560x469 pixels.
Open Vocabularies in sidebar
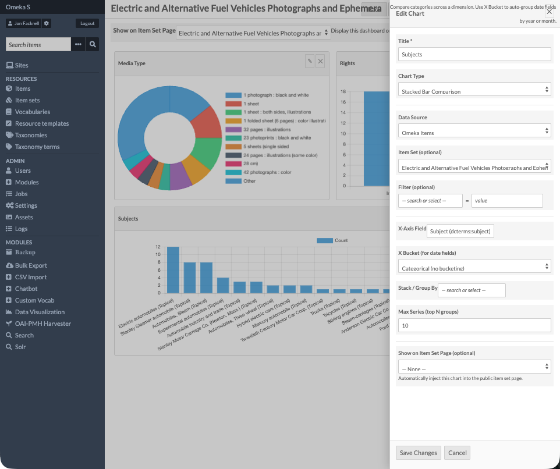[33, 112]
